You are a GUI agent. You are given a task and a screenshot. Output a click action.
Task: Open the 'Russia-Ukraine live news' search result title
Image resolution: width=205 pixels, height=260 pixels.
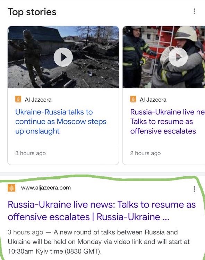tap(102, 211)
